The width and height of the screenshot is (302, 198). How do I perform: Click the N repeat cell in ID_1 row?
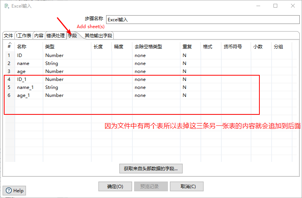[191, 79]
